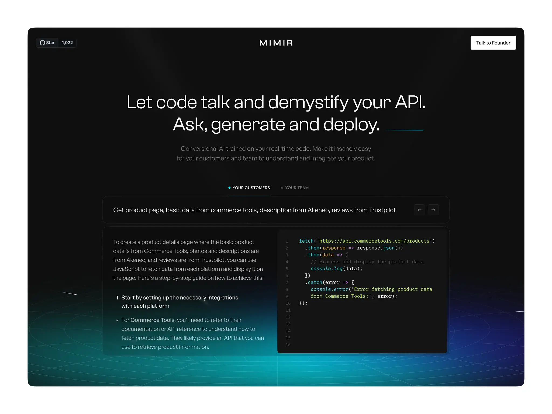This screenshot has height=414, width=552.
Task: Click line number 16 in code editor
Action: (288, 345)
